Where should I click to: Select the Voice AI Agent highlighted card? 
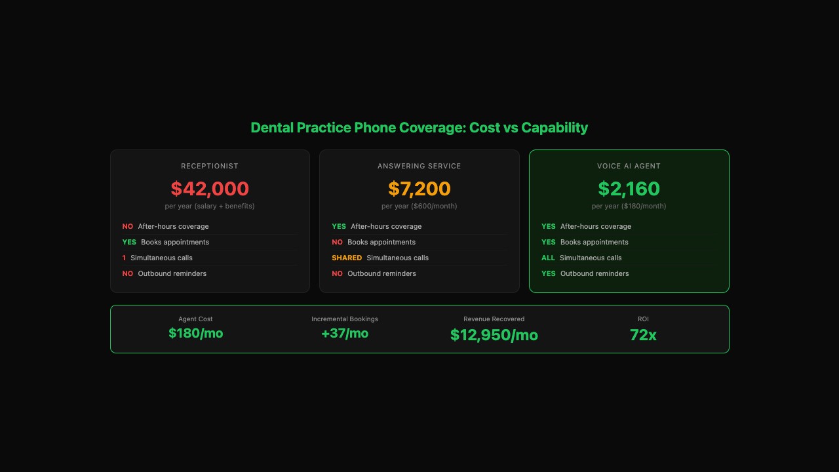(629, 221)
